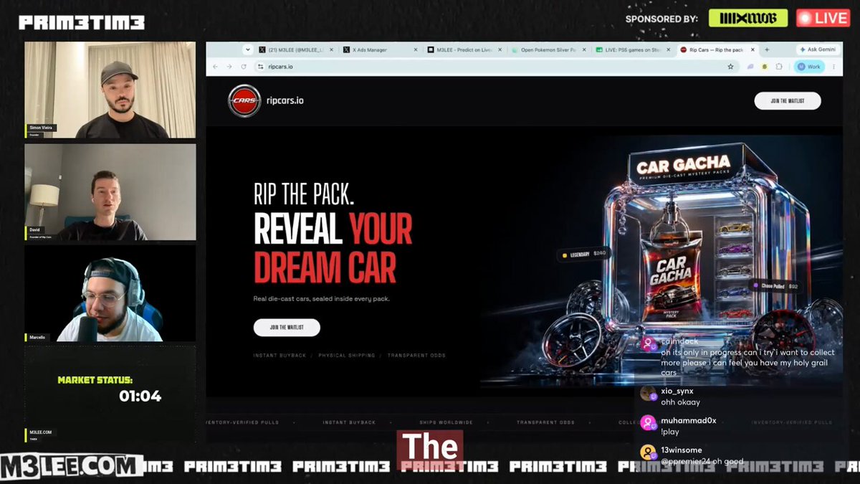Open the Chrome extensions puzzle icon
This screenshot has width=860, height=484.
(x=778, y=67)
